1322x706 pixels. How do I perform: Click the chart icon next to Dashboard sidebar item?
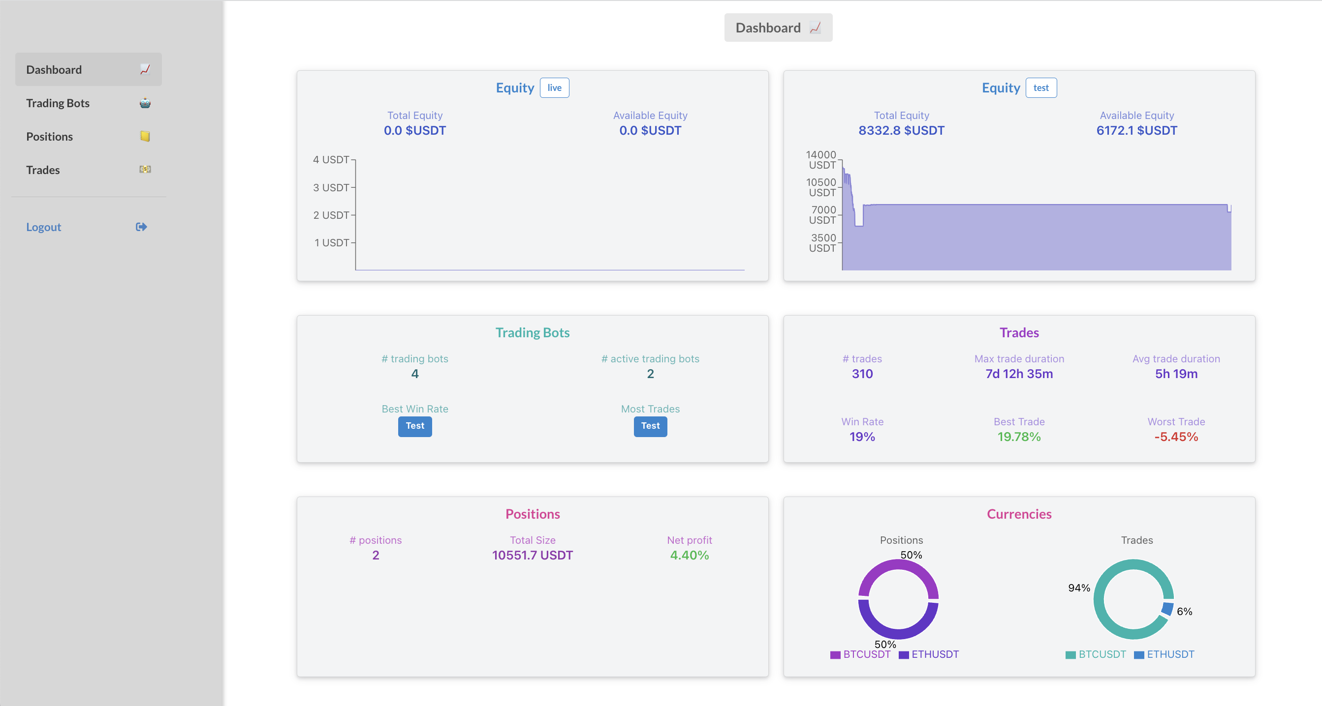(145, 69)
